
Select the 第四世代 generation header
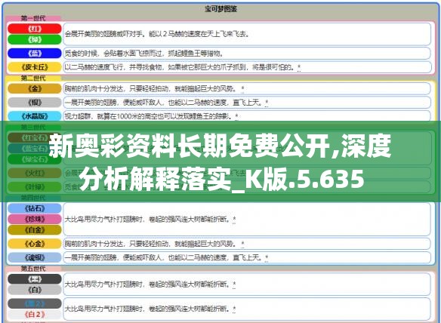point(33,198)
